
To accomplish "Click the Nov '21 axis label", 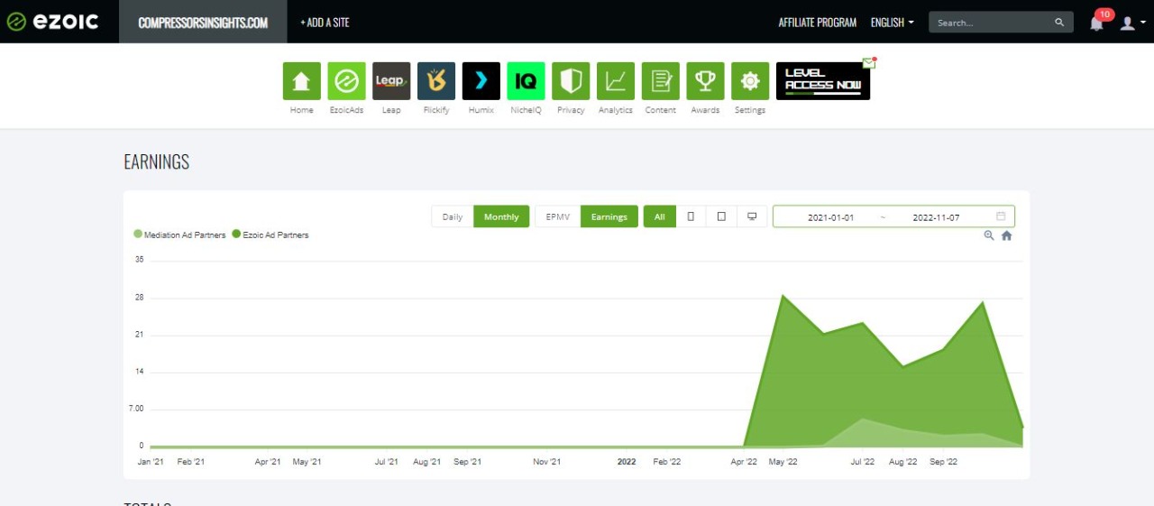I will [x=547, y=462].
